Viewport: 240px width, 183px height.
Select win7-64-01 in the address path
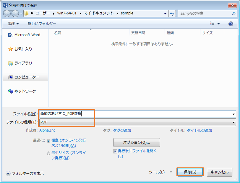click(67, 13)
